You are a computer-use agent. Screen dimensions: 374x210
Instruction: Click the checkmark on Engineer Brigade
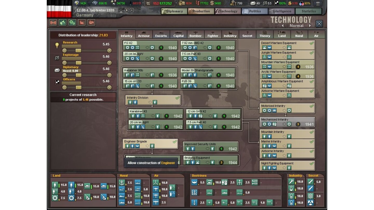click(x=175, y=142)
